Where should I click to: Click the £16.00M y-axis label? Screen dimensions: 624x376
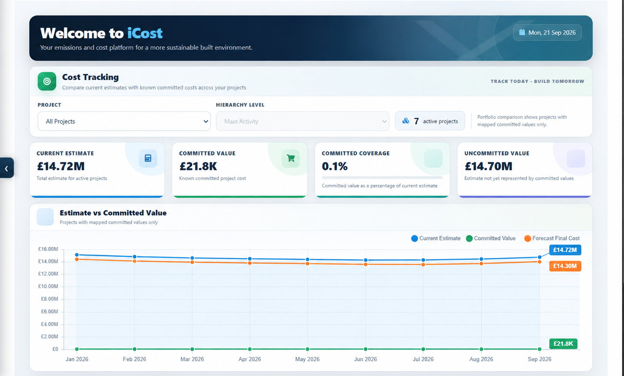pyautogui.click(x=48, y=249)
